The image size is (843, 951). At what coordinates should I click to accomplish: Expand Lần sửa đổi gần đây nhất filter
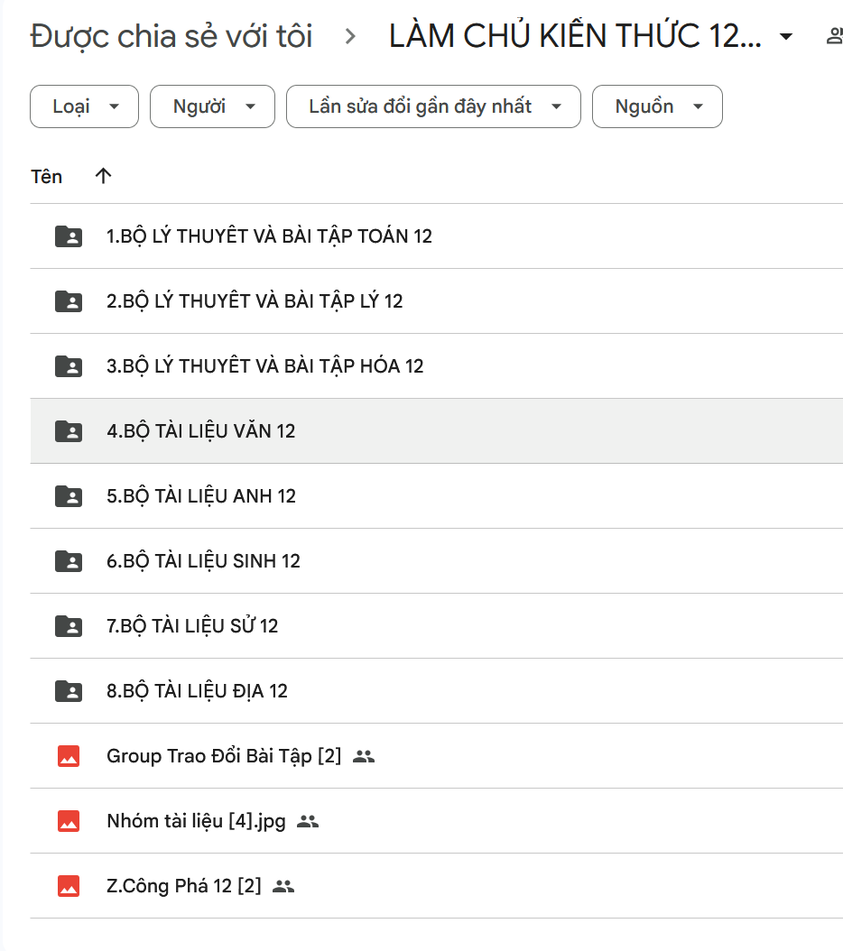[x=433, y=106]
